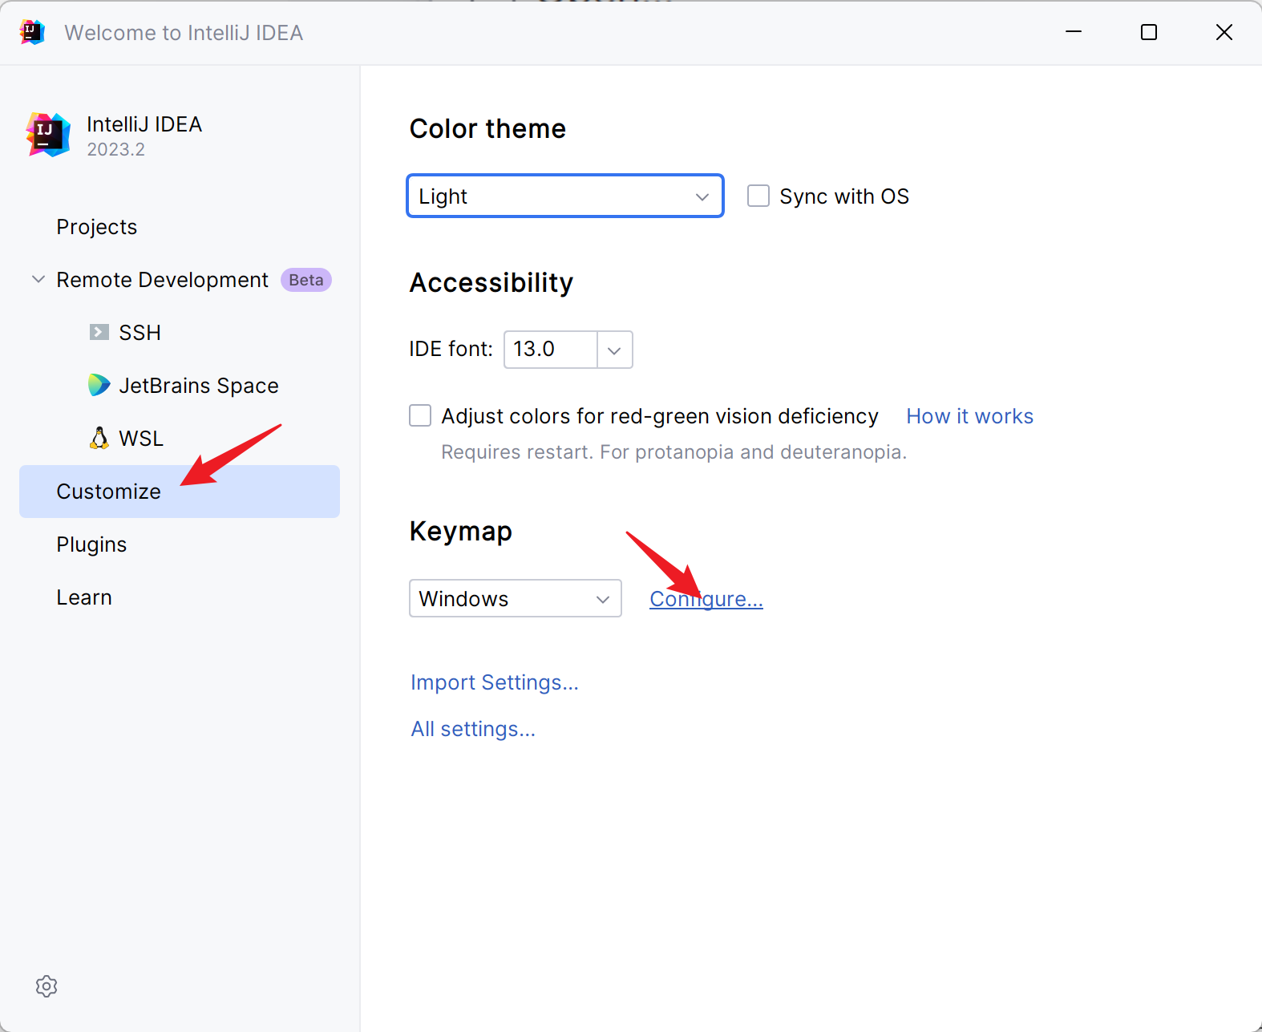1262x1032 pixels.
Task: Click the 2023.2 version text
Action: click(116, 150)
